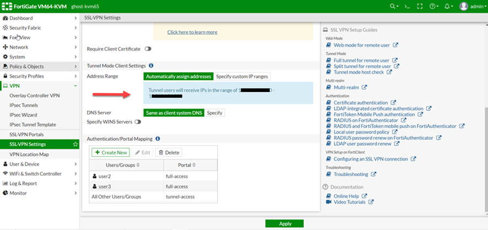Open 'Click here to learn more' link
This screenshot has width=488, height=230.
pos(192,32)
